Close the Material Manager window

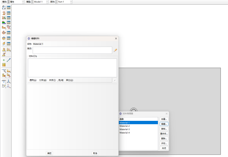167,114
